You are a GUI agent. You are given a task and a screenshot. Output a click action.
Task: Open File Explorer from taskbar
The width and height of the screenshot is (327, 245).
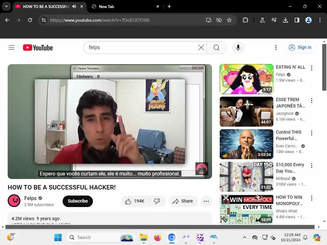[143, 237]
